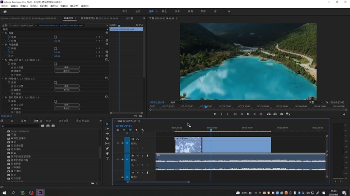Select the Ripple Edit tool
The image size is (350, 196).
pos(107,133)
